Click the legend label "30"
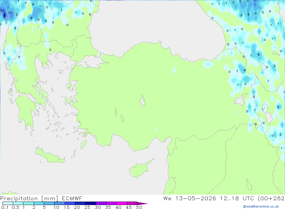This screenshot has height=209, width=285. tap(98, 207)
